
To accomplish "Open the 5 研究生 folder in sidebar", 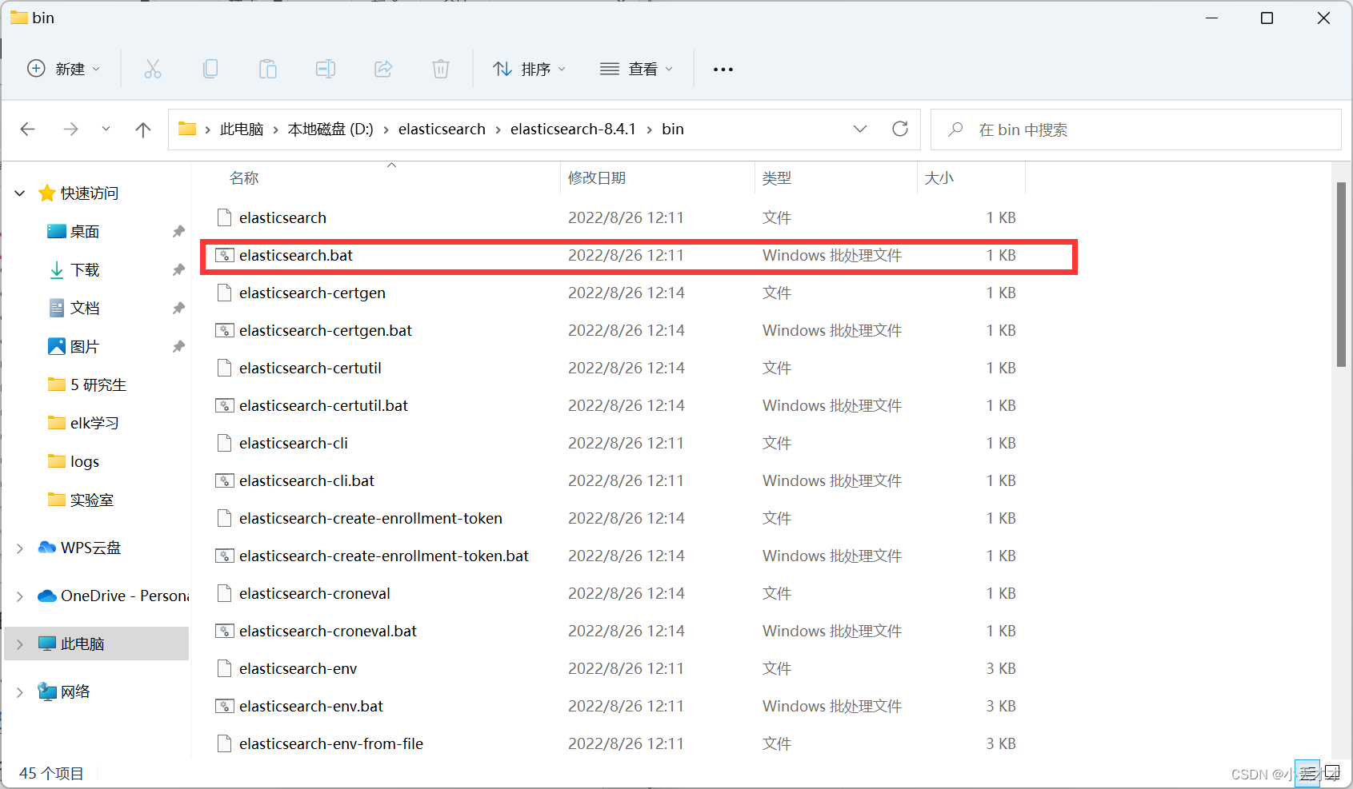I will (98, 385).
